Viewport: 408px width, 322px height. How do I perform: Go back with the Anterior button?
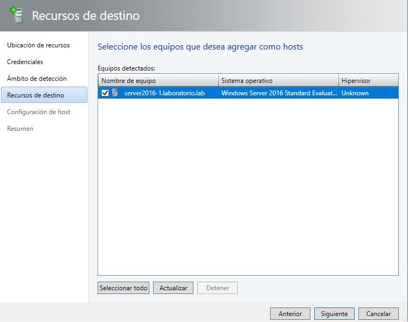(x=290, y=313)
